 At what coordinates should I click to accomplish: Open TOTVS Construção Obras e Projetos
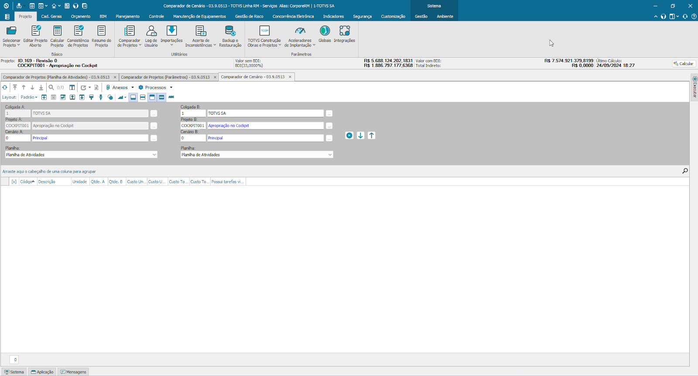[x=264, y=36]
